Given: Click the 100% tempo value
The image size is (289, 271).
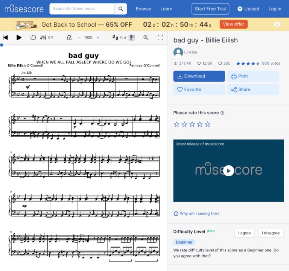Looking at the screenshot, I should click(88, 37).
